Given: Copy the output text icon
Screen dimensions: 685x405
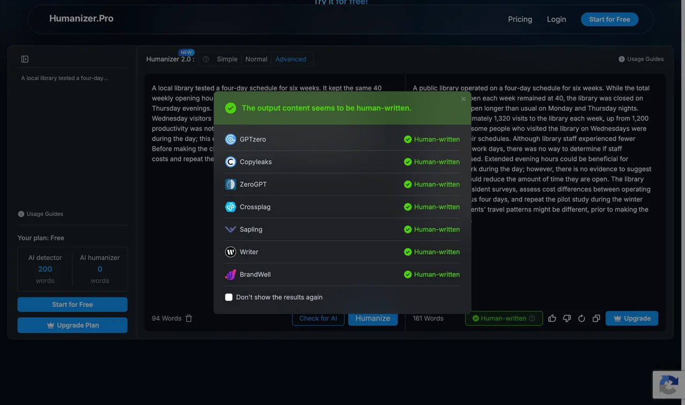Looking at the screenshot, I should point(596,318).
